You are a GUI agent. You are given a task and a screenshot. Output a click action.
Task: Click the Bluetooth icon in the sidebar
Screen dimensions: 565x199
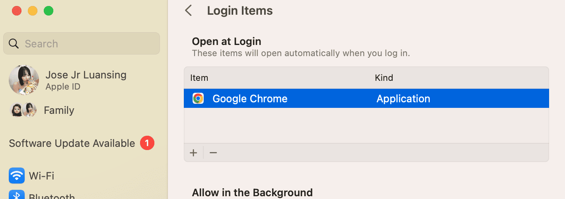[17, 195]
